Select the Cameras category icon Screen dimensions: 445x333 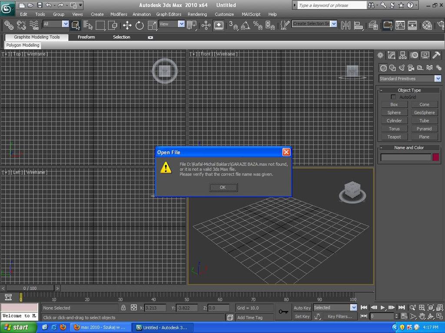coord(411,68)
